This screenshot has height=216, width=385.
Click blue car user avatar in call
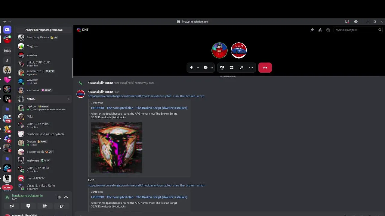tap(239, 50)
